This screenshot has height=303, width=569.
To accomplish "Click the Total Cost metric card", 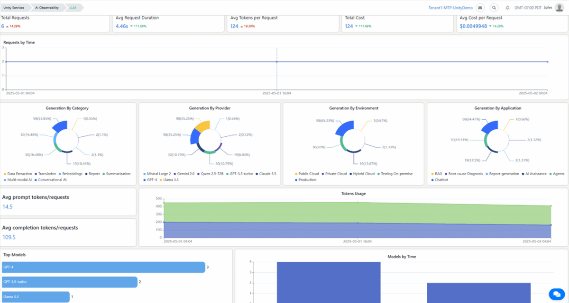I will tap(397, 22).
